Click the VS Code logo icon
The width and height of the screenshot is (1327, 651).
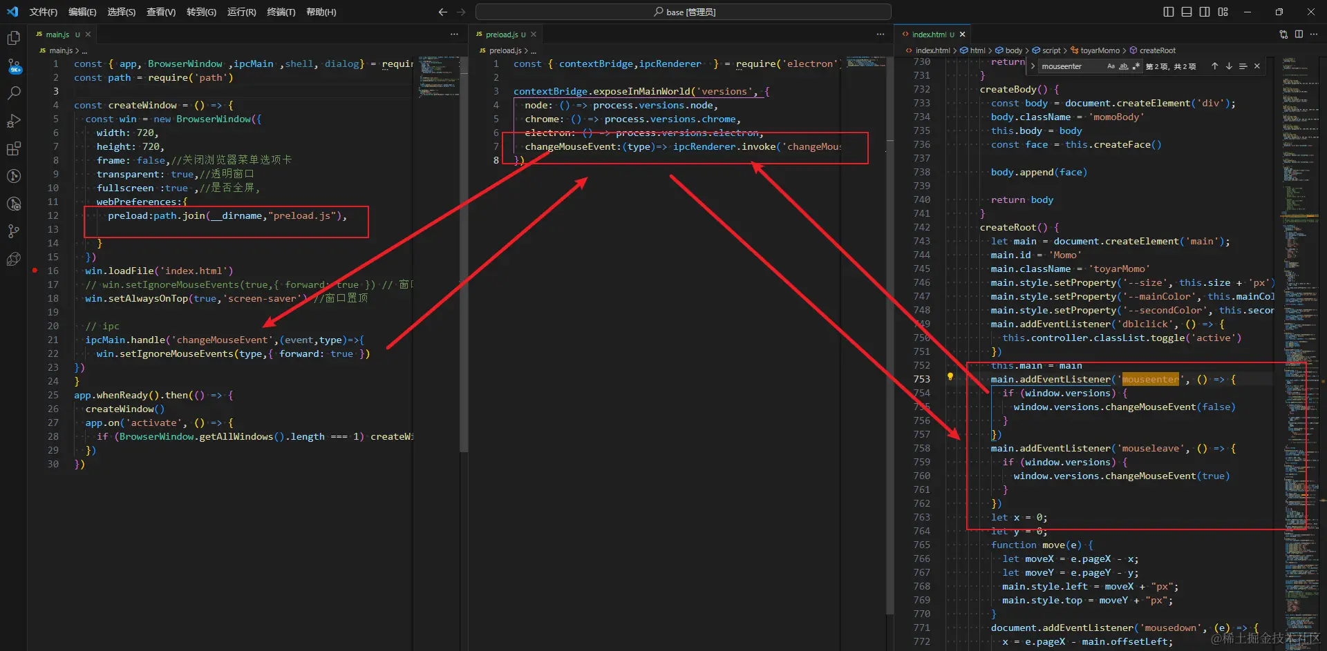(x=12, y=12)
